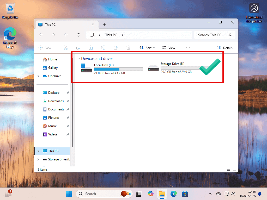Open Copilot from the taskbar
The width and height of the screenshot is (267, 200).
(x=150, y=194)
